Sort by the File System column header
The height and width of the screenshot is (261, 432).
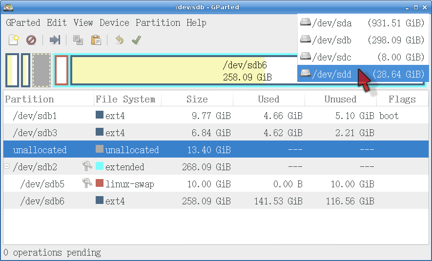125,100
